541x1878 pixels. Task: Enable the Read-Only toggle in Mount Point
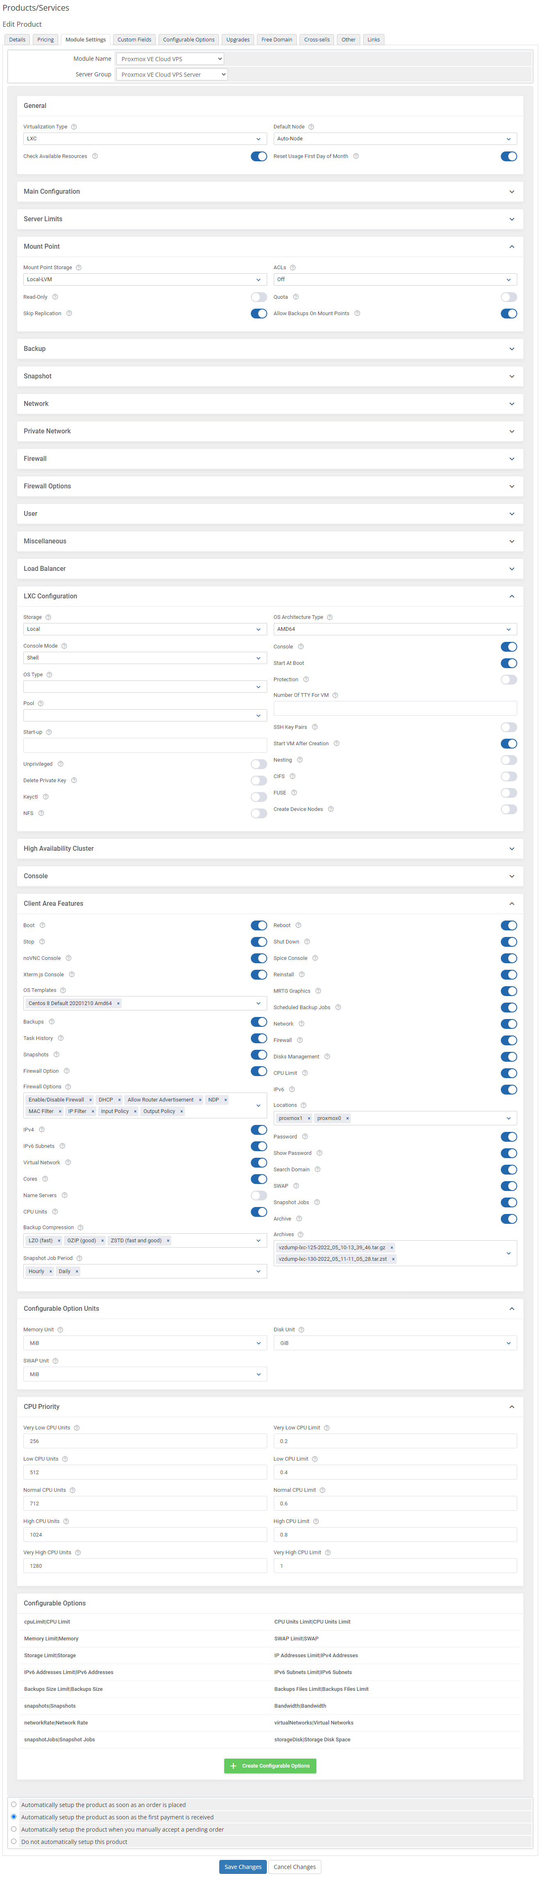point(259,298)
